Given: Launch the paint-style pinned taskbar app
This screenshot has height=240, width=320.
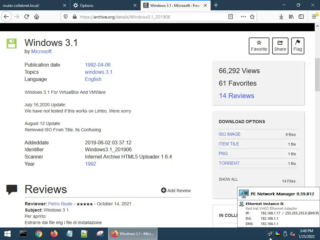Looking at the screenshot, I should 100,234.
